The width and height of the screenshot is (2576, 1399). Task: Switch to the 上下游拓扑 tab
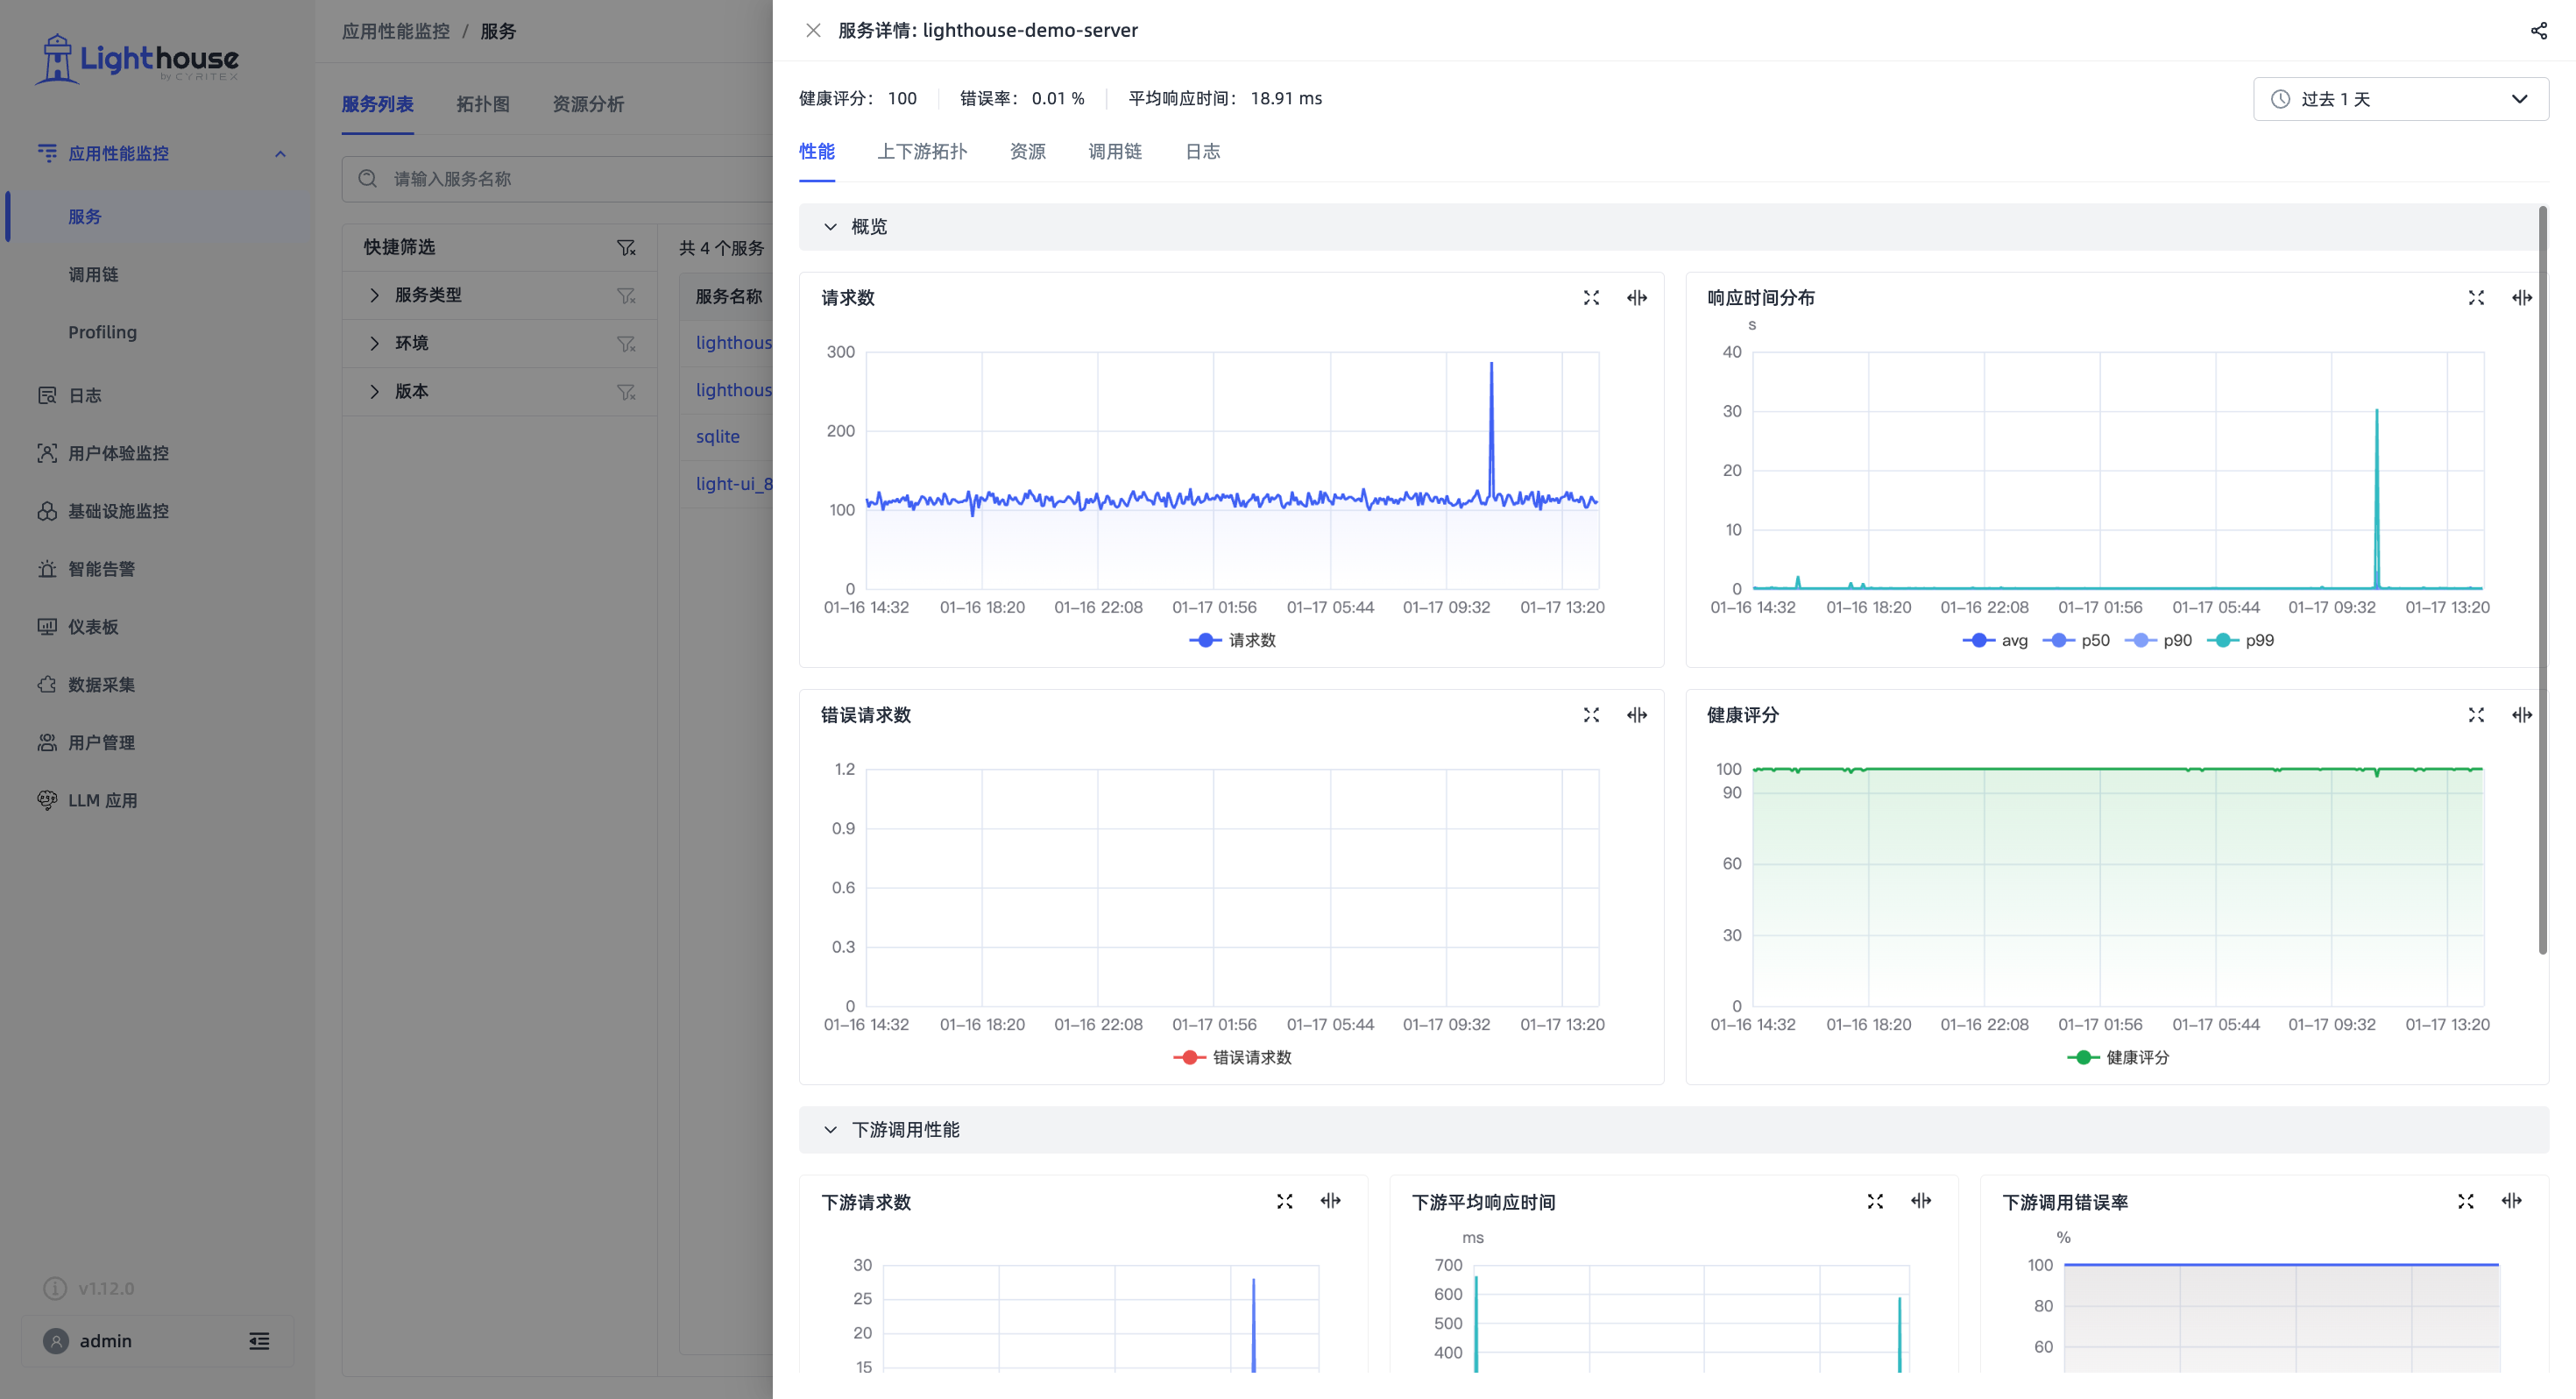922,151
